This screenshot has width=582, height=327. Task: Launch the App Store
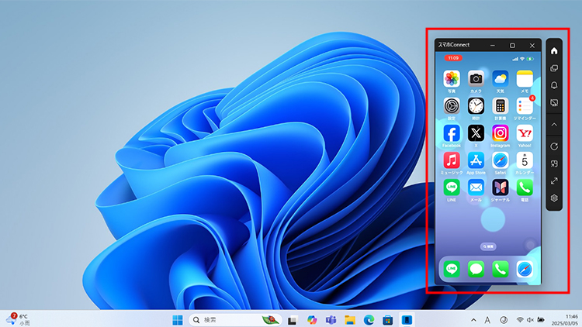point(476,160)
